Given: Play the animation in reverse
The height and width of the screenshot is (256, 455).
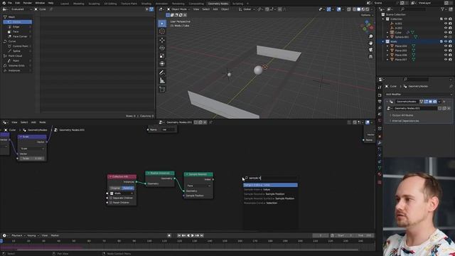Looking at the screenshot, I should (x=188, y=235).
